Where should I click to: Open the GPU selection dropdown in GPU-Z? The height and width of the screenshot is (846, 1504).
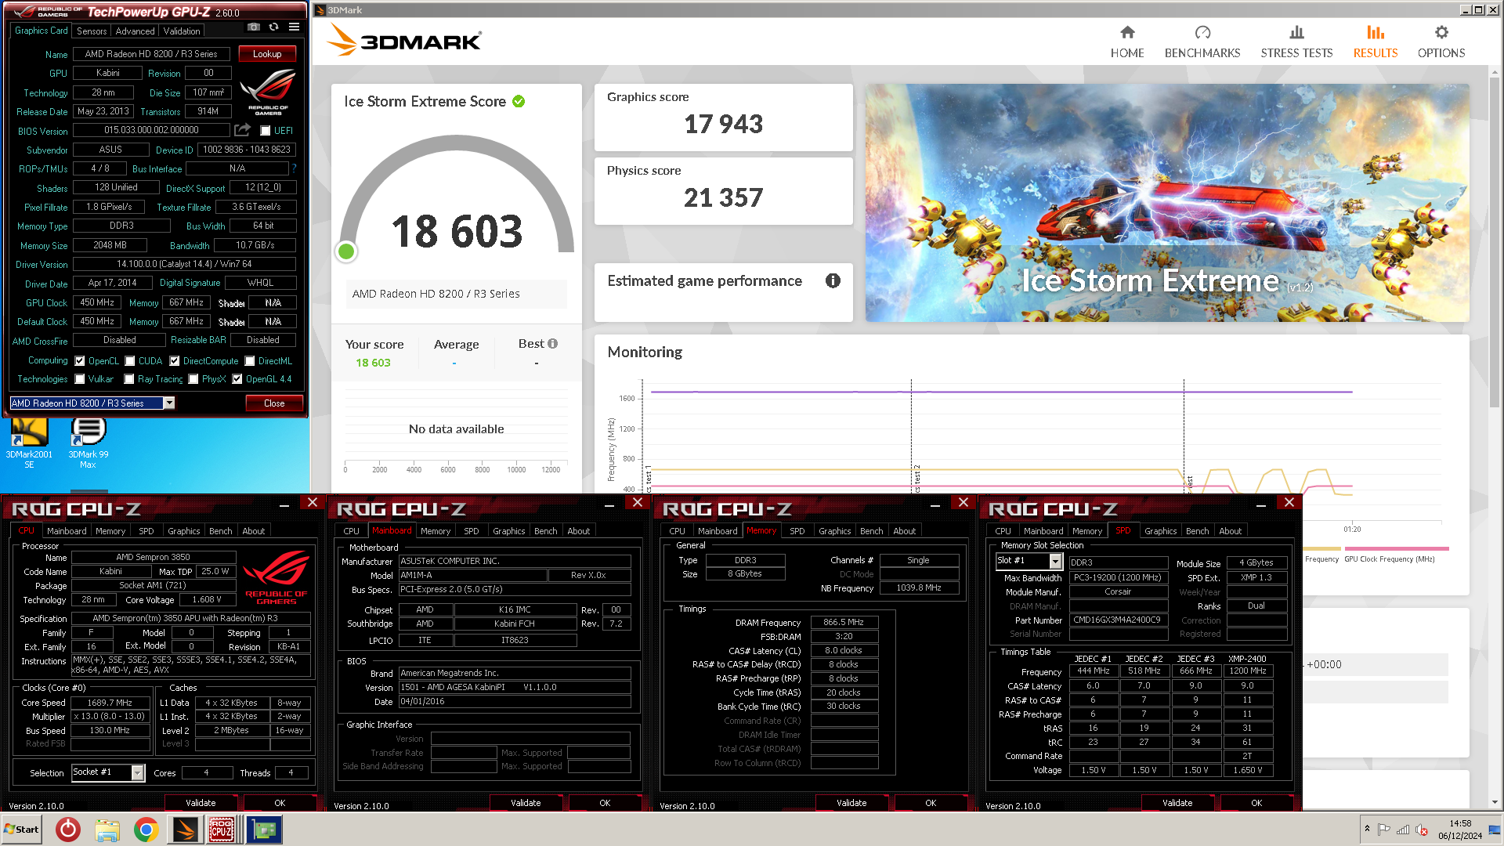168,403
